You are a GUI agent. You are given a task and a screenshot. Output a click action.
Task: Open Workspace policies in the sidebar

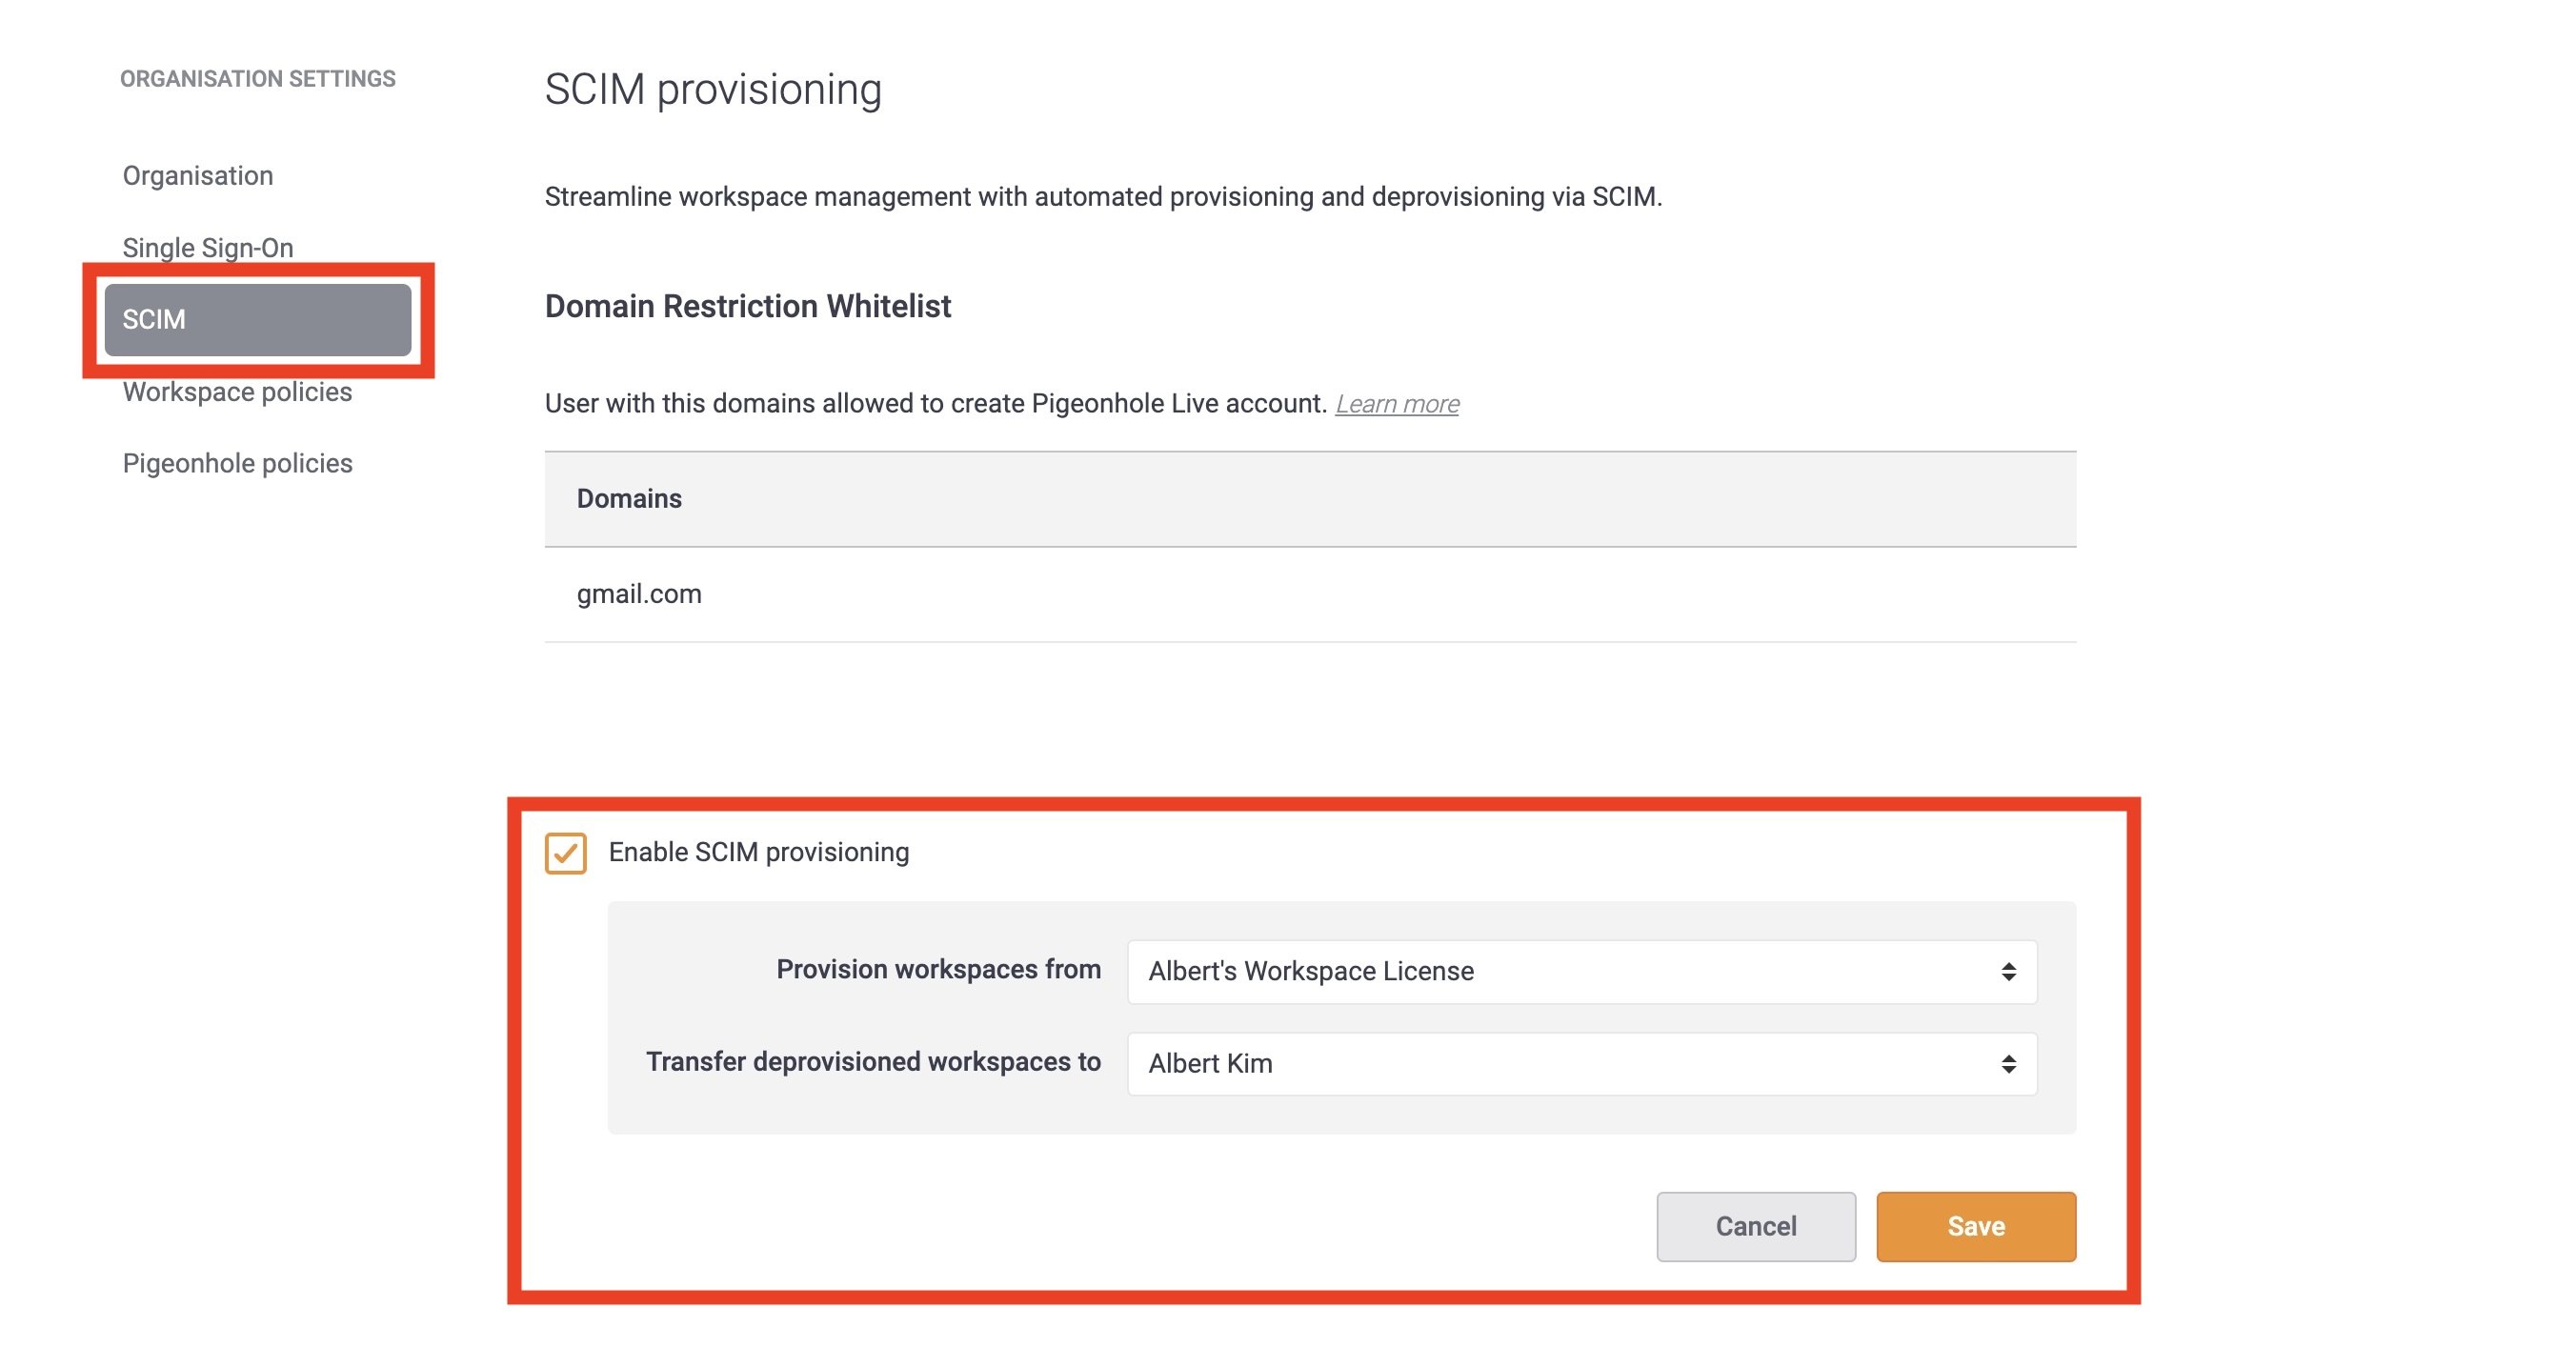[237, 392]
